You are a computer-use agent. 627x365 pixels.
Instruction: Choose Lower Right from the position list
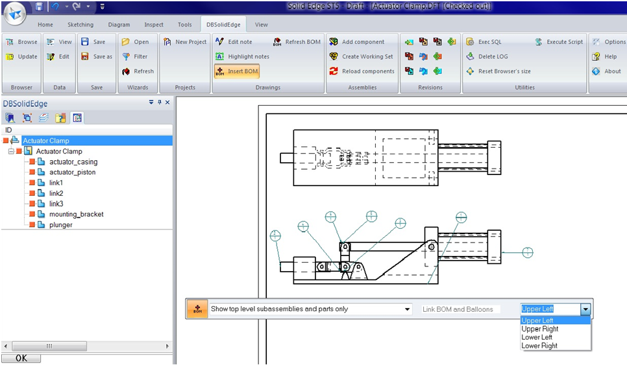[x=556, y=346]
